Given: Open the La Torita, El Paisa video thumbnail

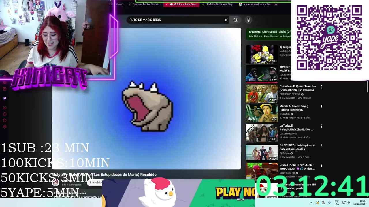Looking at the screenshot, I should pos(262,133).
